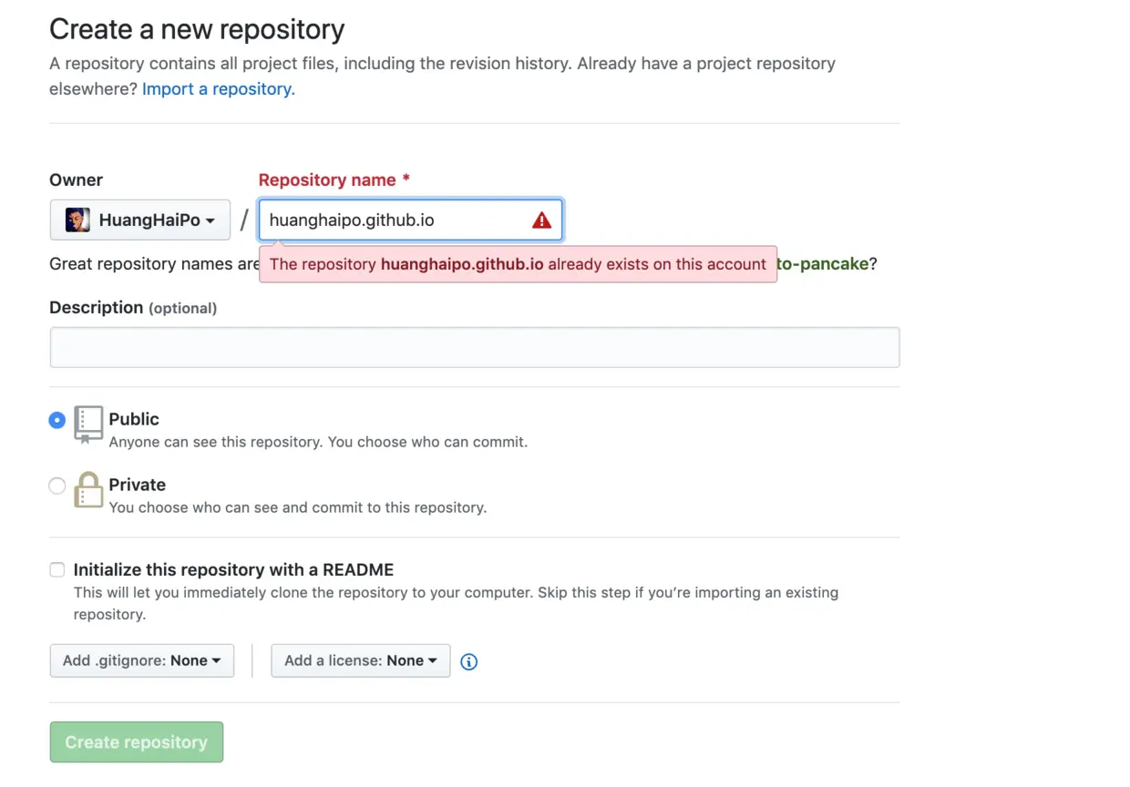This screenshot has height=787, width=1130.
Task: Click the Create repository button
Action: pyautogui.click(x=137, y=742)
